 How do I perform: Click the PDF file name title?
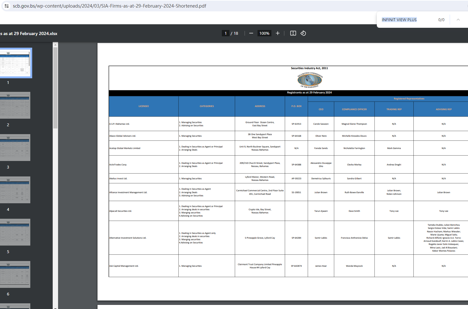[x=29, y=33]
